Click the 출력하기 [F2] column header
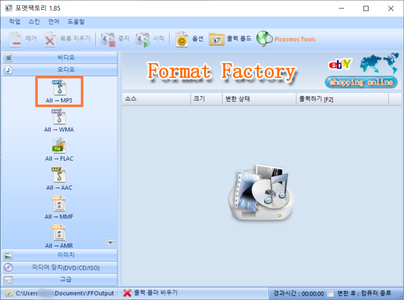 click(x=342, y=99)
